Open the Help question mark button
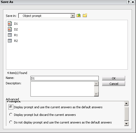Screen dimensions: 136x133 pos(129,2)
